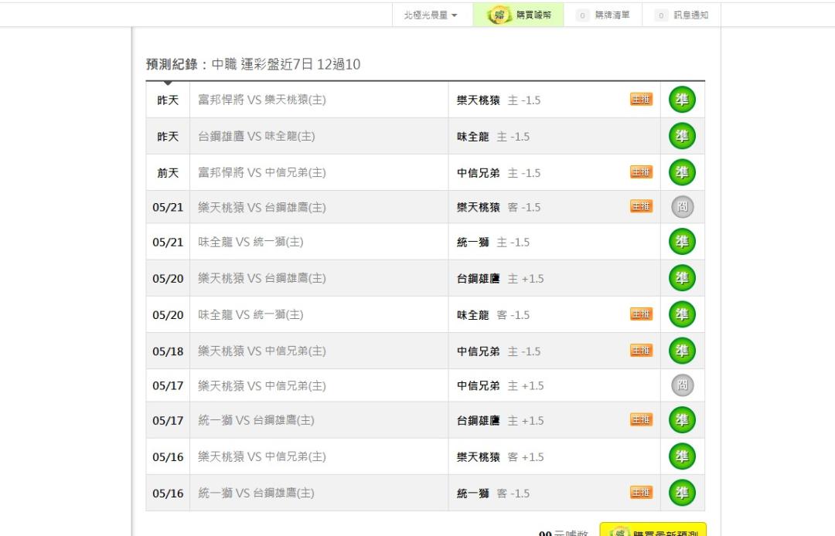Click 主推 badge in 05/16 統一獅 客 -1.5 row
The image size is (835, 536).
pyautogui.click(x=641, y=493)
